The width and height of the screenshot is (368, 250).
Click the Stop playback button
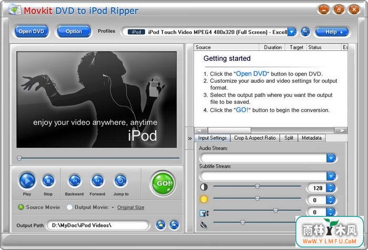coord(48,181)
